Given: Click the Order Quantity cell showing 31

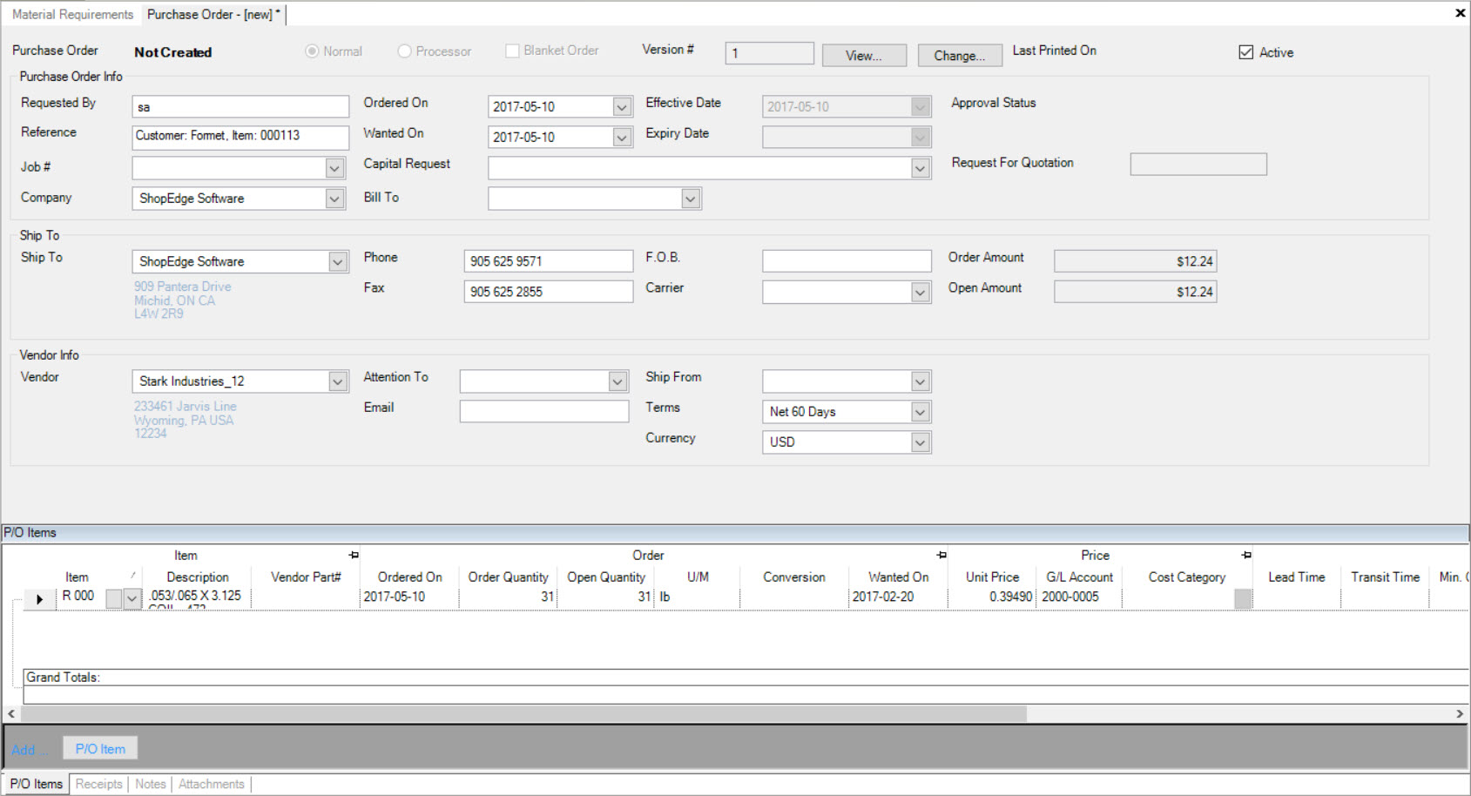Looking at the screenshot, I should pos(508,597).
